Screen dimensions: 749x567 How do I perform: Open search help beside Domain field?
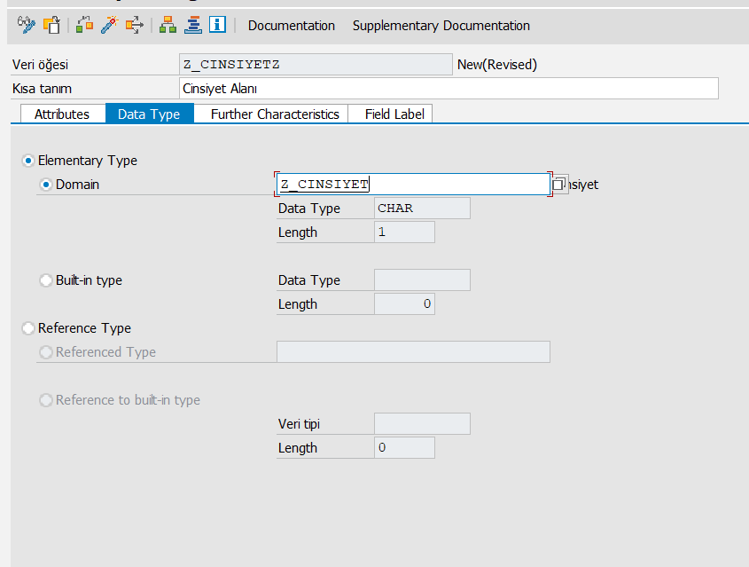[559, 185]
